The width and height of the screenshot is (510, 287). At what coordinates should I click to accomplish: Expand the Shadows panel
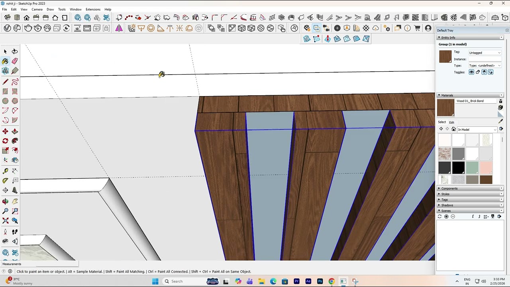point(470,205)
